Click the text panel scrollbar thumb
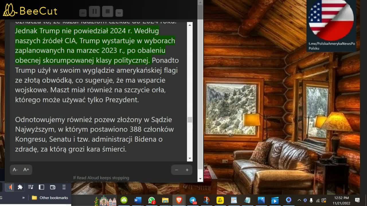The height and width of the screenshot is (206, 367). (190, 120)
